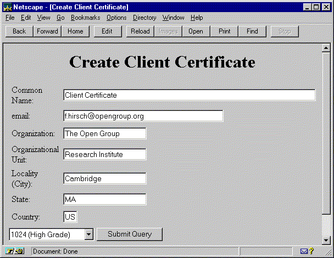This screenshot has height=258, width=334.
Task: Go Back using the toolbar button
Action: point(19,31)
